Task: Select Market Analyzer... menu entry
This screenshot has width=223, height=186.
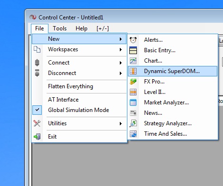Action: pos(173,102)
